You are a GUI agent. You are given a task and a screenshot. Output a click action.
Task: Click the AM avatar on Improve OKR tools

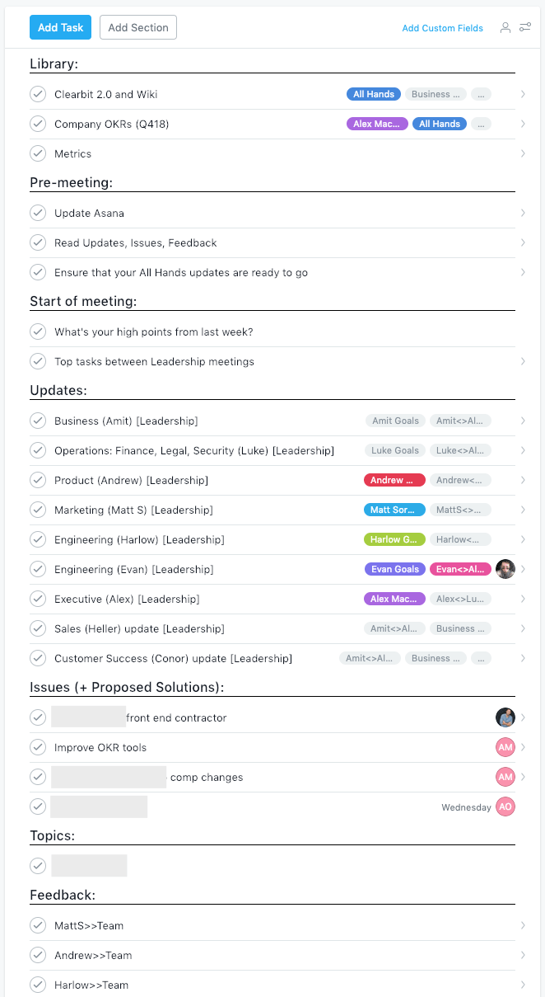(505, 747)
